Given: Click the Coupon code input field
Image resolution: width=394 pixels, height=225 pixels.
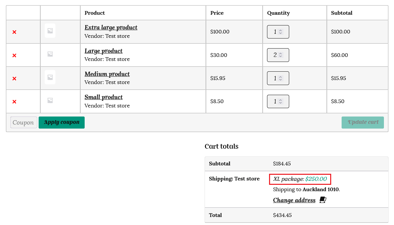Looking at the screenshot, I should coord(24,123).
